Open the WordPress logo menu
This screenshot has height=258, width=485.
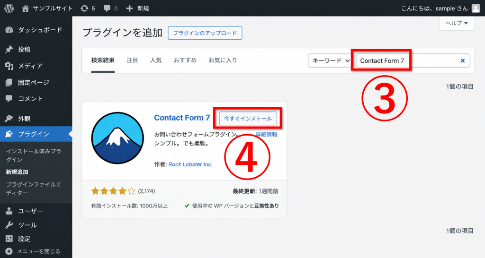[9, 9]
